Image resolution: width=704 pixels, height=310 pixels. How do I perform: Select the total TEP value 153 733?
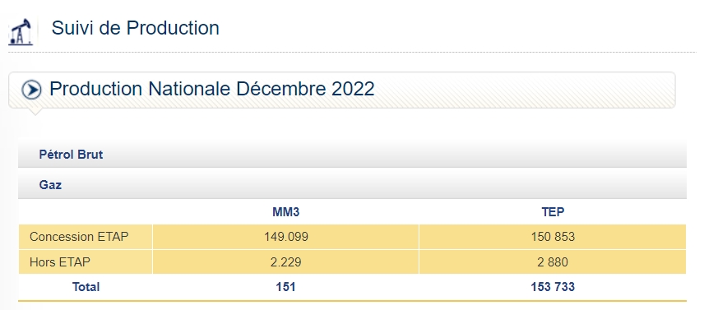[x=553, y=287]
